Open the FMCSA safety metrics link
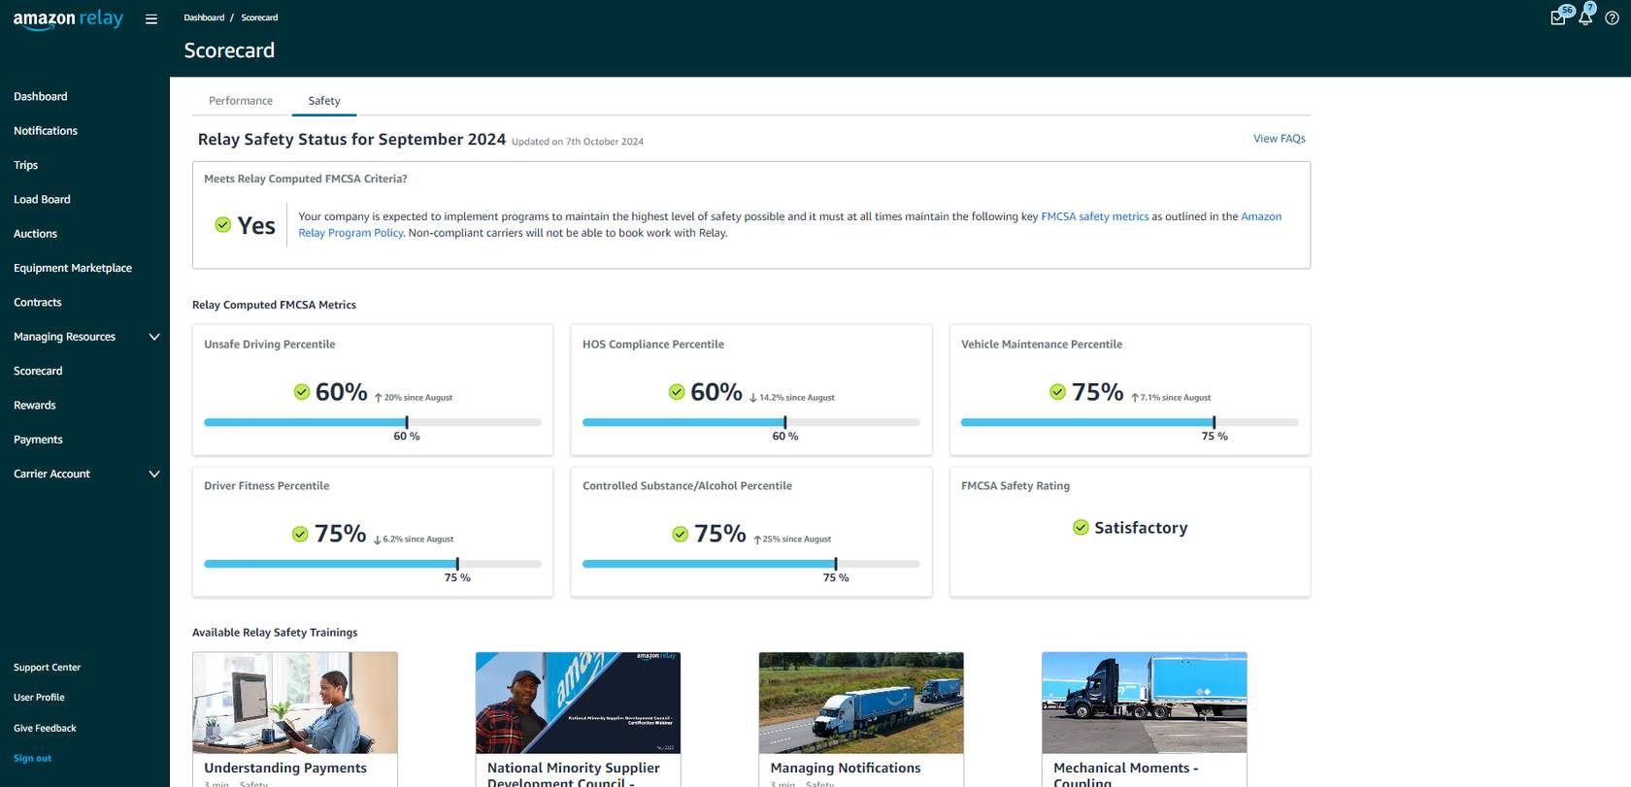The image size is (1631, 787). point(1094,217)
